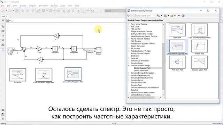The image size is (223, 125).
Task: Click the Image palette icon
Action: (3, 45)
